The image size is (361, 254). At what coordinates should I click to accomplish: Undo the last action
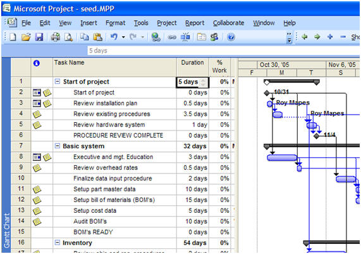point(114,37)
